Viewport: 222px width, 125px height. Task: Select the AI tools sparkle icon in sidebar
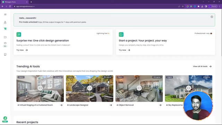coord(5,29)
